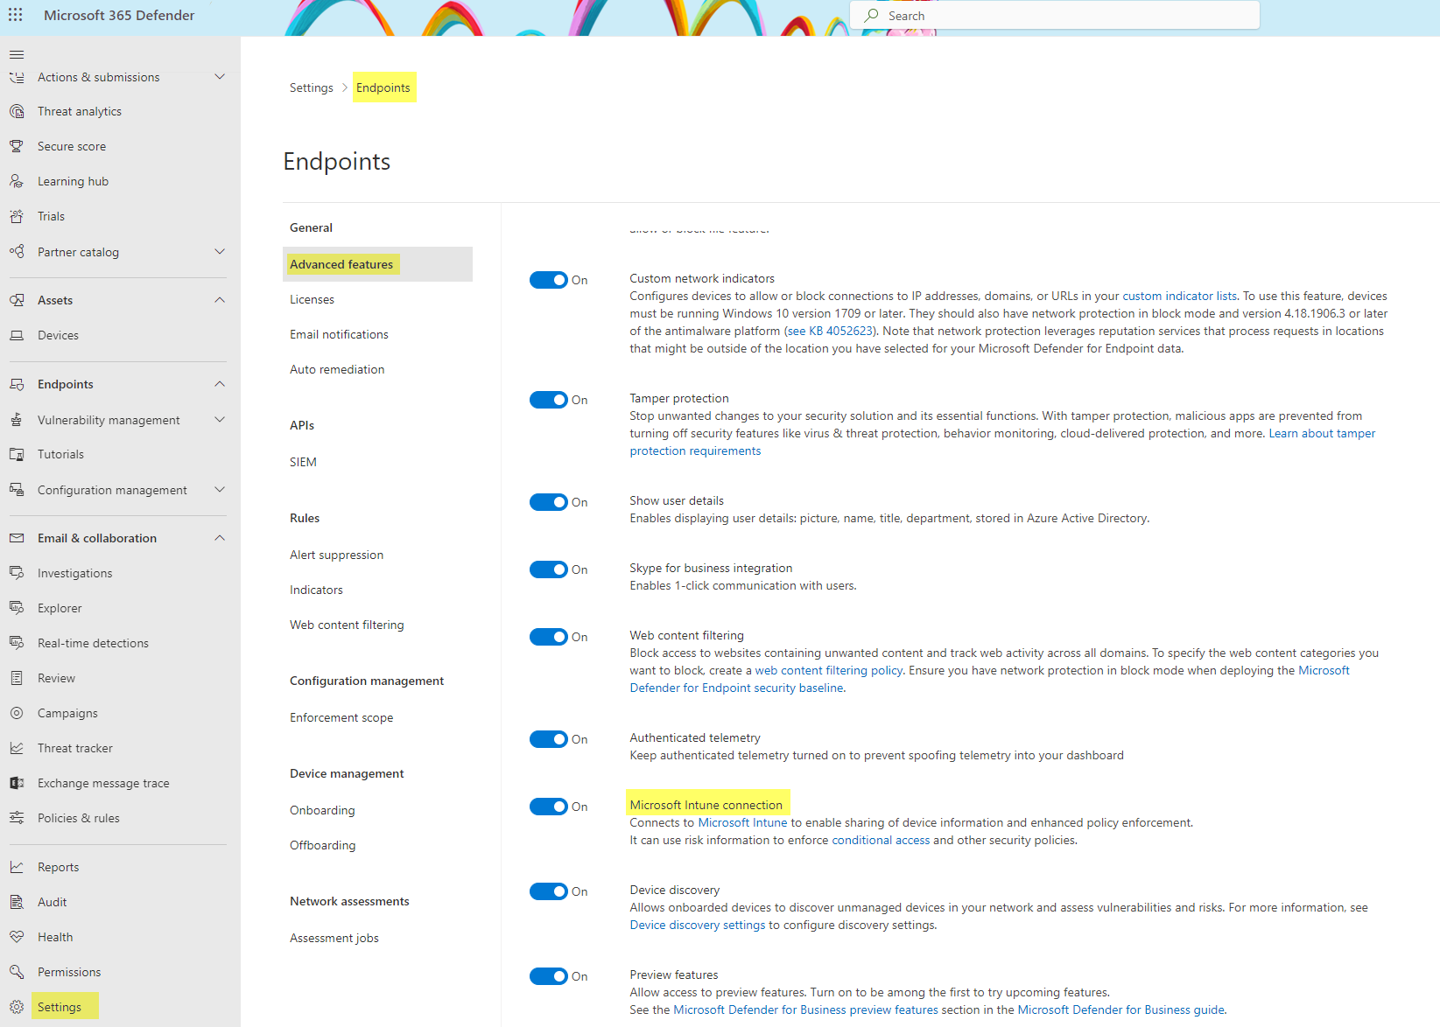Collapse Email & collaboration chevron

coord(220,538)
